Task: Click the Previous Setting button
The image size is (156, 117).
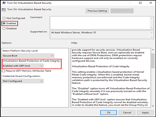Action: click(97, 11)
